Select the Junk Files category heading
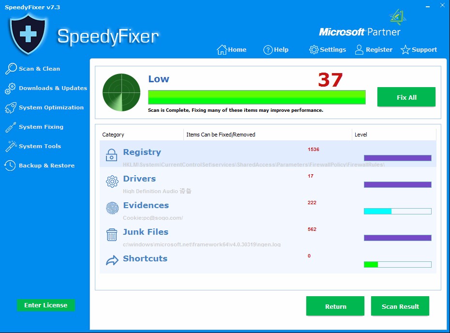This screenshot has width=450, height=333. tap(146, 232)
